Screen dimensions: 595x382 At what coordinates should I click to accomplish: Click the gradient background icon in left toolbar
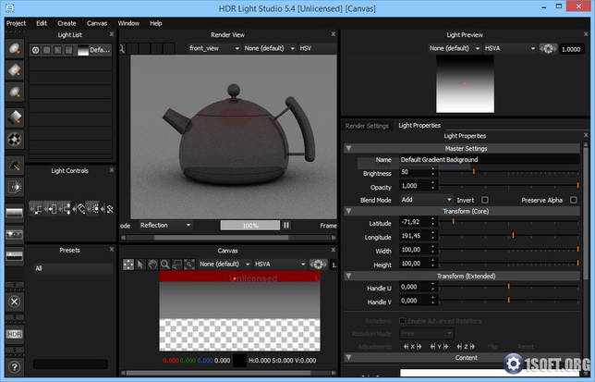click(15, 213)
